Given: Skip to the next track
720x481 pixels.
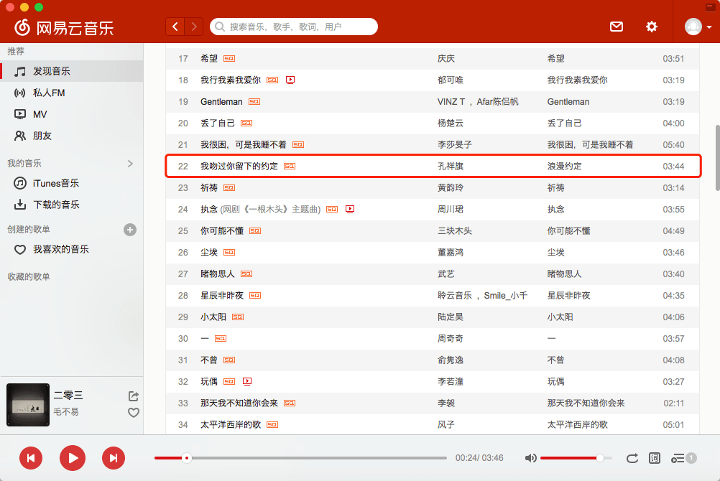Looking at the screenshot, I should (113, 458).
